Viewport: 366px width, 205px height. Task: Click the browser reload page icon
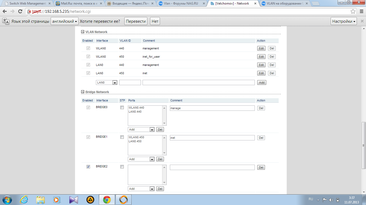tap(20, 11)
